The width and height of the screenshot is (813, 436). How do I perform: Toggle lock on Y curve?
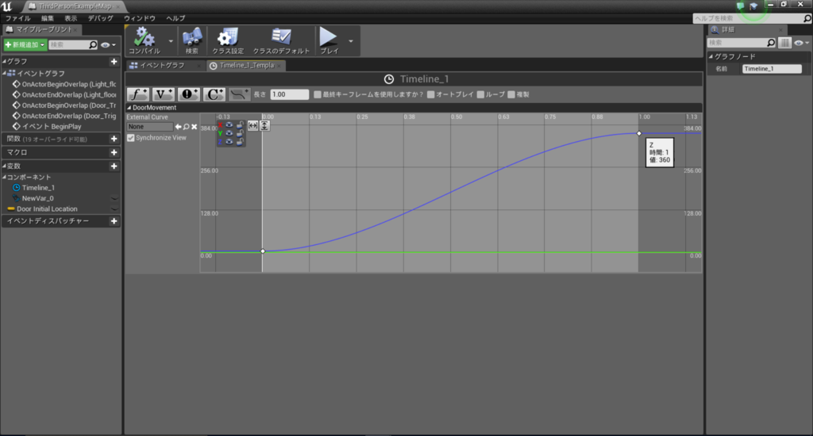click(240, 133)
